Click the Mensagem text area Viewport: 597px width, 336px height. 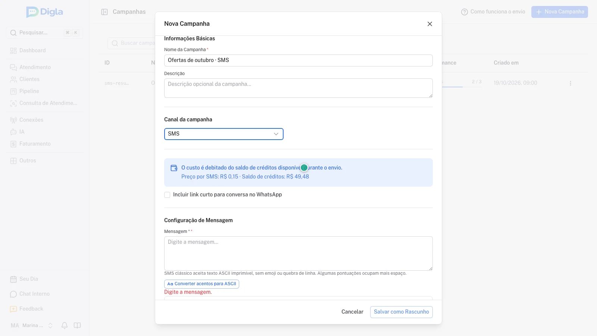click(x=298, y=253)
